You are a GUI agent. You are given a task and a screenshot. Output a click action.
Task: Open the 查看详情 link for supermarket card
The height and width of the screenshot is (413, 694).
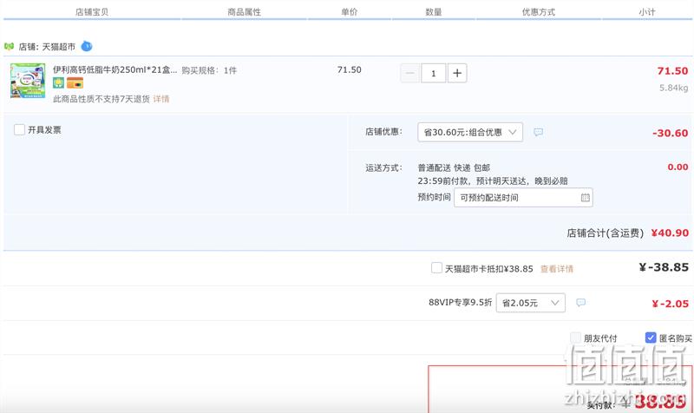[557, 269]
